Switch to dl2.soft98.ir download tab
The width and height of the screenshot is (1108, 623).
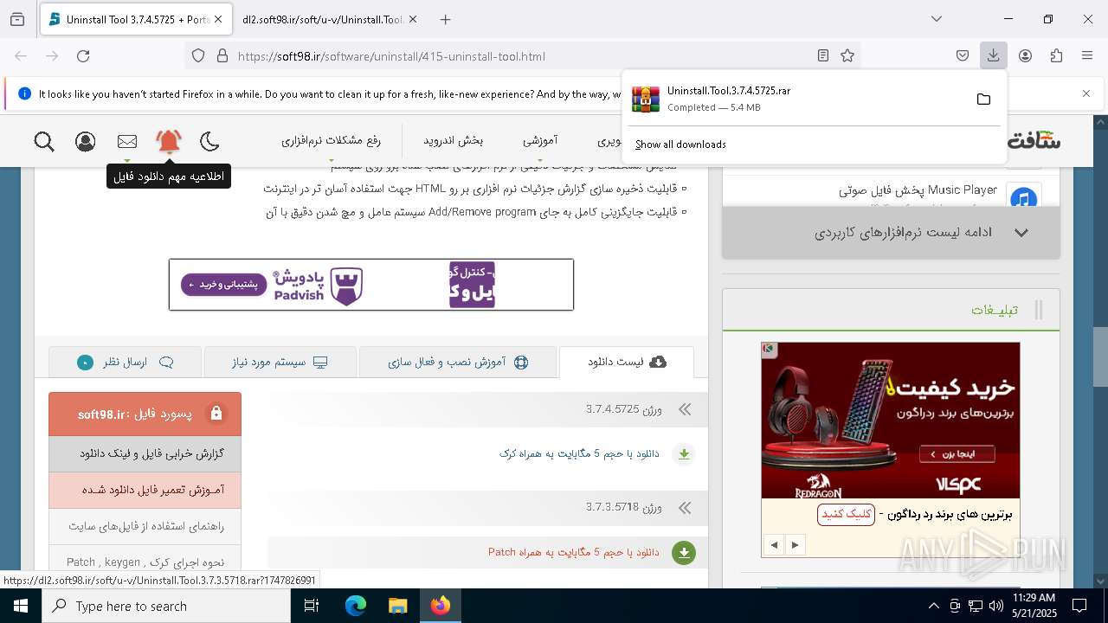pos(322,19)
